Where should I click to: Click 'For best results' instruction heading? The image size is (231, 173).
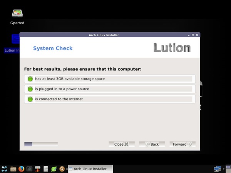point(83,69)
